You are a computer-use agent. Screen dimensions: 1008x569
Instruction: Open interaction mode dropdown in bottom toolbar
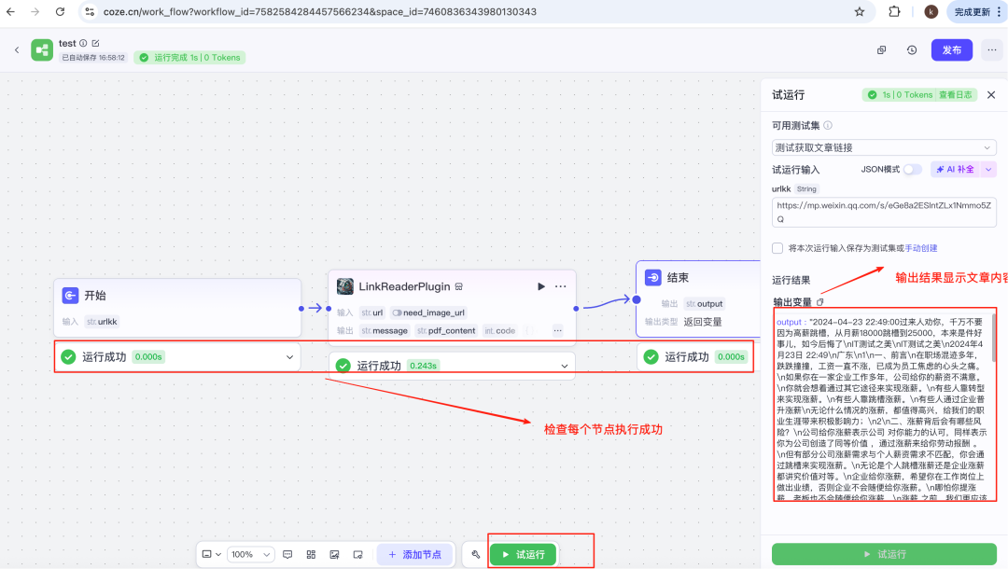click(x=212, y=554)
